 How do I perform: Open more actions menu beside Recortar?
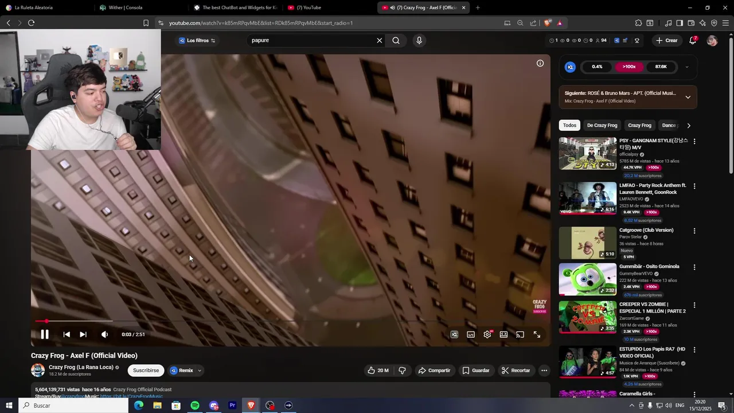544,371
